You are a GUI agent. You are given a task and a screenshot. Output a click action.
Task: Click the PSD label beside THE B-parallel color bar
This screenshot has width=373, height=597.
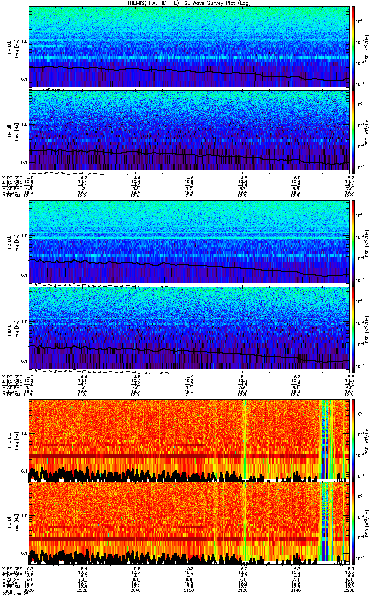point(367,522)
